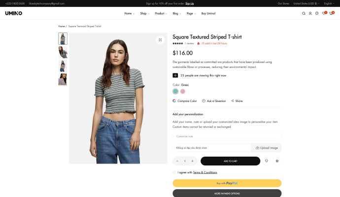Expand the Shop menu
Screen dimensions: 340x197
tap(144, 13)
